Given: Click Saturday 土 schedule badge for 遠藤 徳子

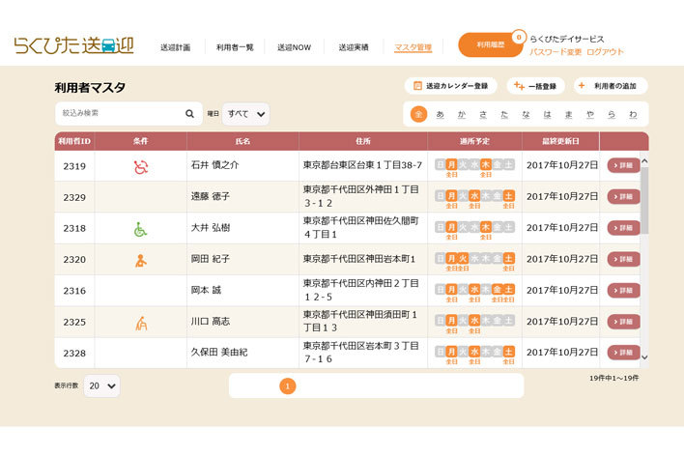Looking at the screenshot, I should (x=508, y=195).
